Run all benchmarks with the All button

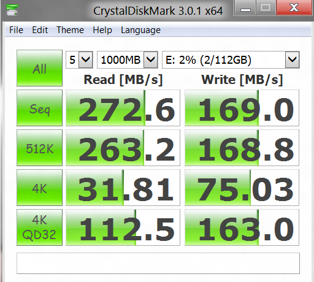(39, 68)
